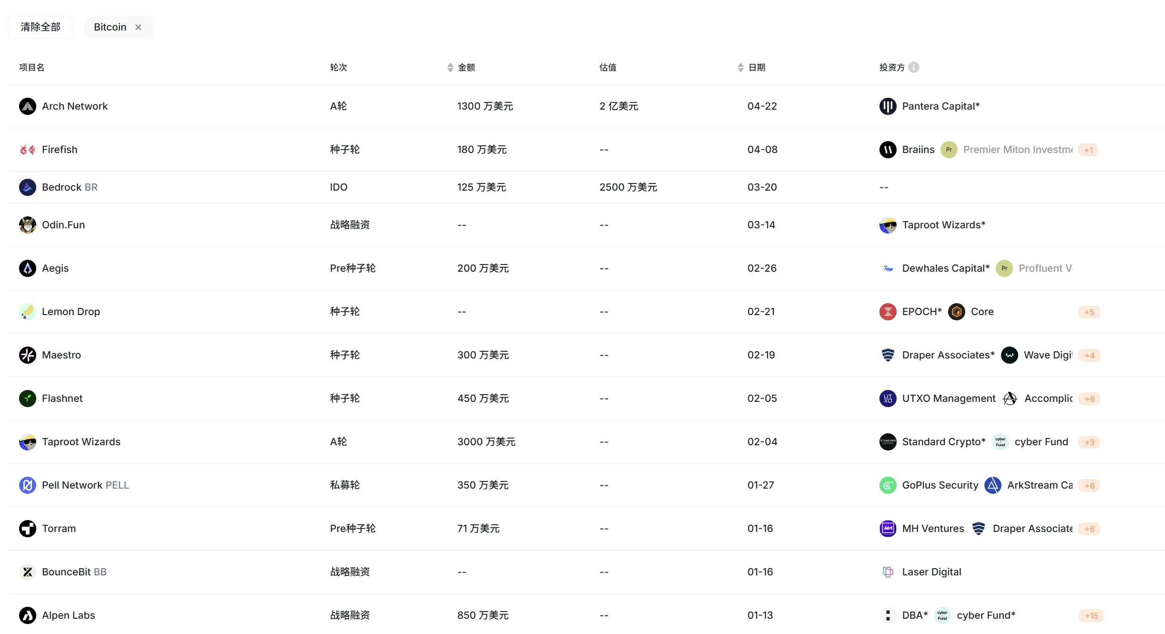1165x634 pixels.
Task: Select the Taproot Wizards investor icon
Action: click(x=888, y=225)
